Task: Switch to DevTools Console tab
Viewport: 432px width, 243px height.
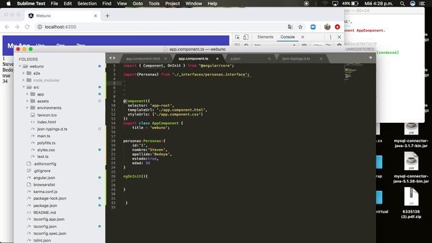Action: pyautogui.click(x=288, y=37)
